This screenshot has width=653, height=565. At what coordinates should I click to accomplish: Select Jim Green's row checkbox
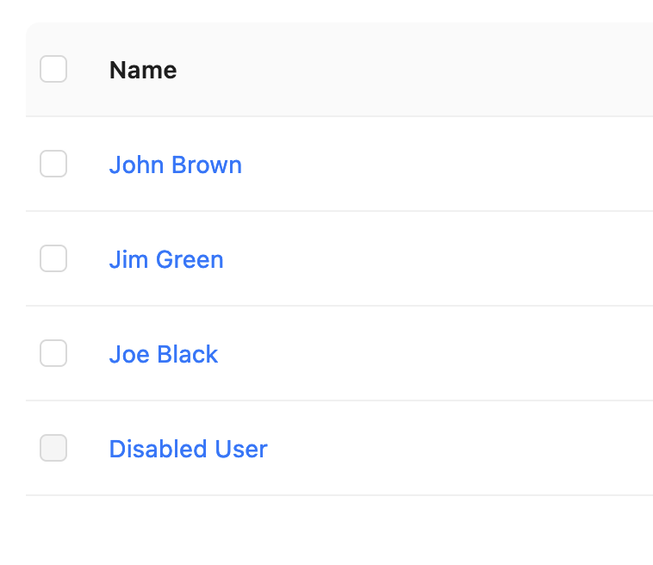click(53, 258)
